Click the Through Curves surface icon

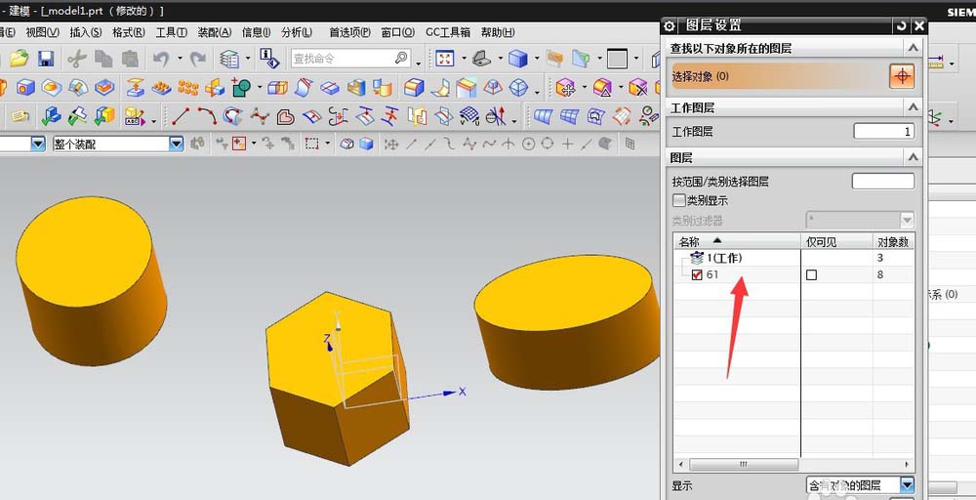(x=543, y=116)
